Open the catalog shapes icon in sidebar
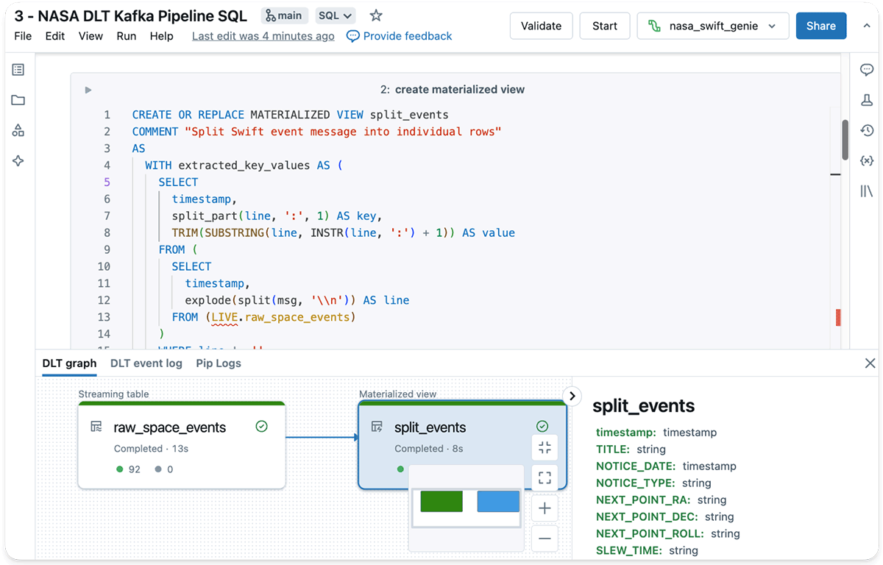883x565 pixels. coord(18,130)
